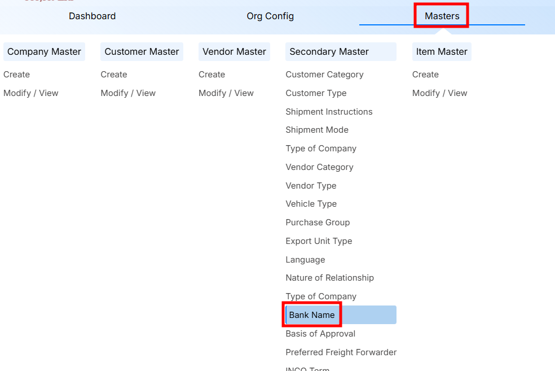The width and height of the screenshot is (555, 371).
Task: Open the Shipment Mode master
Action: pos(317,129)
